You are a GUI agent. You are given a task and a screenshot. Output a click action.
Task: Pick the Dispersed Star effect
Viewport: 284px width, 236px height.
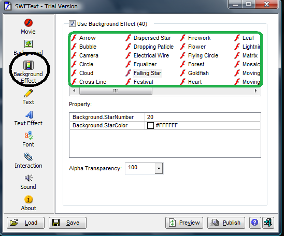click(x=148, y=38)
